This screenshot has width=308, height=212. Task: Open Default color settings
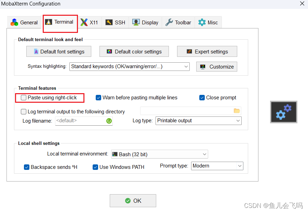click(x=134, y=52)
